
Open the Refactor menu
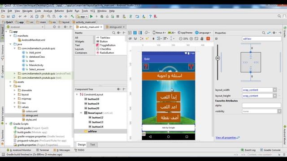[59, 11]
